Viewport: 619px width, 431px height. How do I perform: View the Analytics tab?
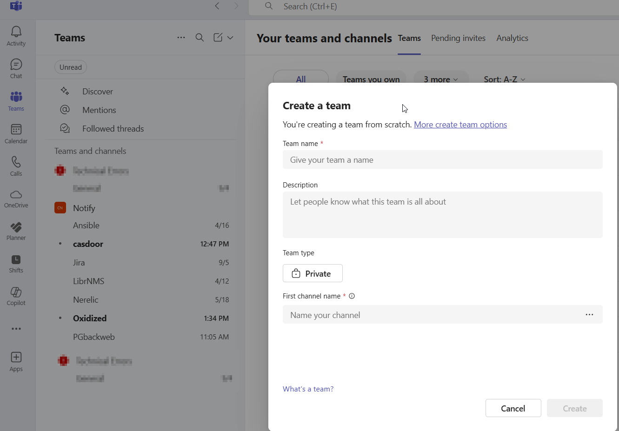coord(512,38)
